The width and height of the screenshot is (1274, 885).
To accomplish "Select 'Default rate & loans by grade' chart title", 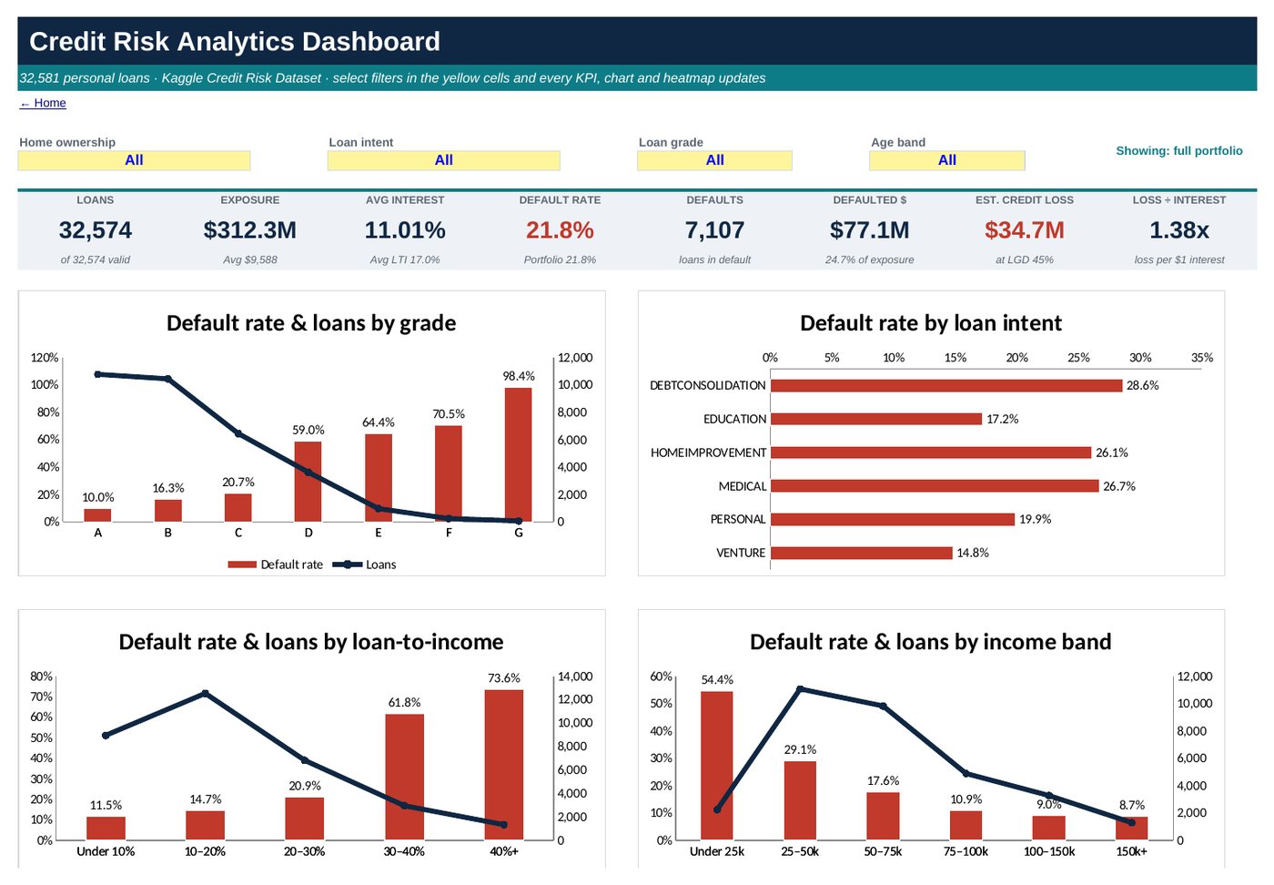I will coord(311,323).
